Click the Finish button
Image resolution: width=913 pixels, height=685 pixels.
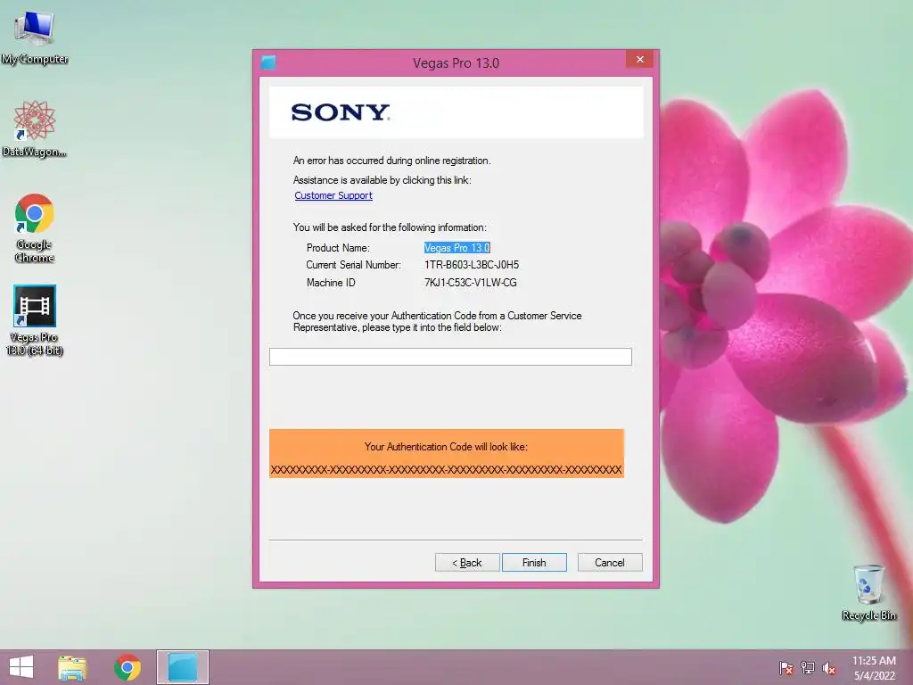(x=534, y=563)
